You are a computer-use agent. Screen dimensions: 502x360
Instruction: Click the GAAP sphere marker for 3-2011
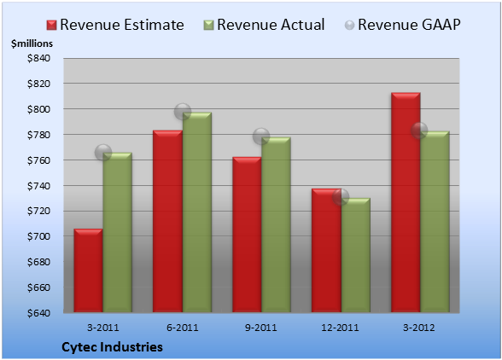point(103,153)
